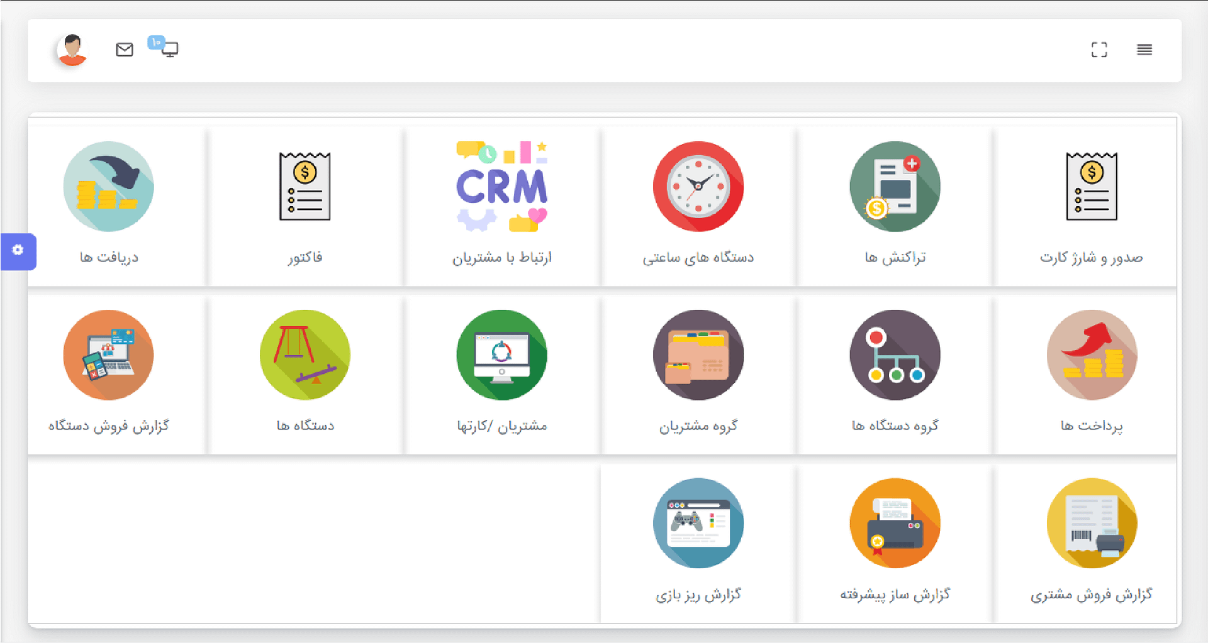Toggle fullscreen mode from the header
Screen dimensions: 1208x643
pyautogui.click(x=1099, y=50)
